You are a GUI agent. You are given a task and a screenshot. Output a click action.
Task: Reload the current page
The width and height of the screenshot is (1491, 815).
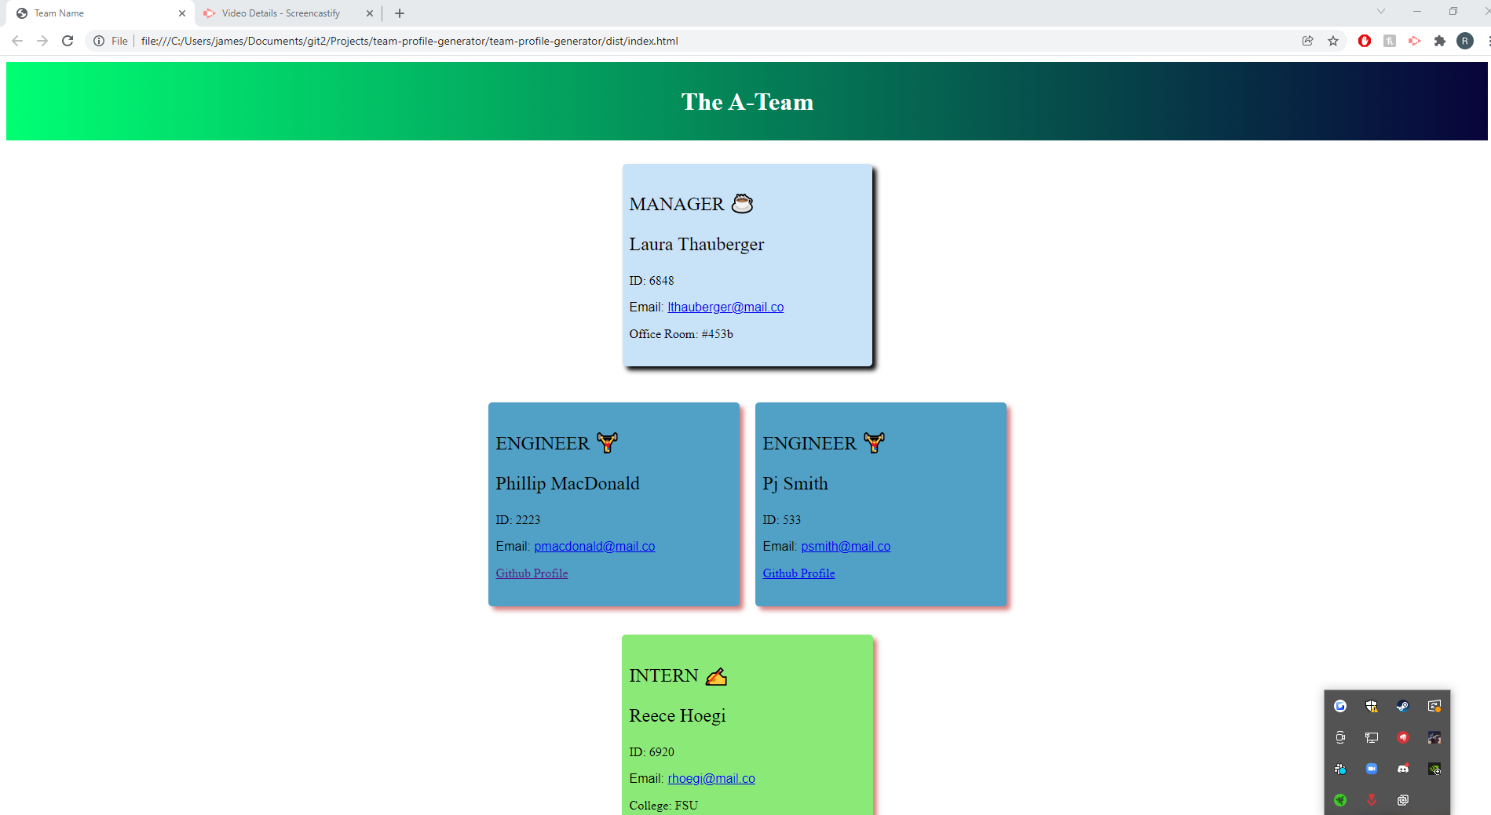[68, 41]
